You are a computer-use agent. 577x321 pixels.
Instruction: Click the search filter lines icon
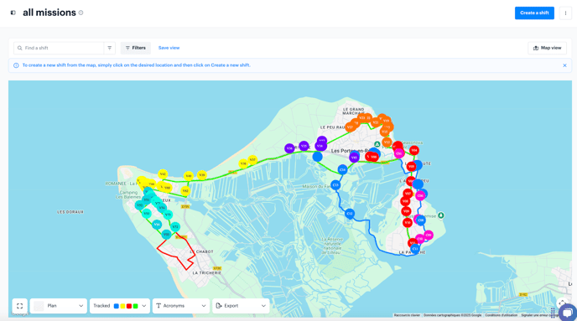[x=110, y=48]
